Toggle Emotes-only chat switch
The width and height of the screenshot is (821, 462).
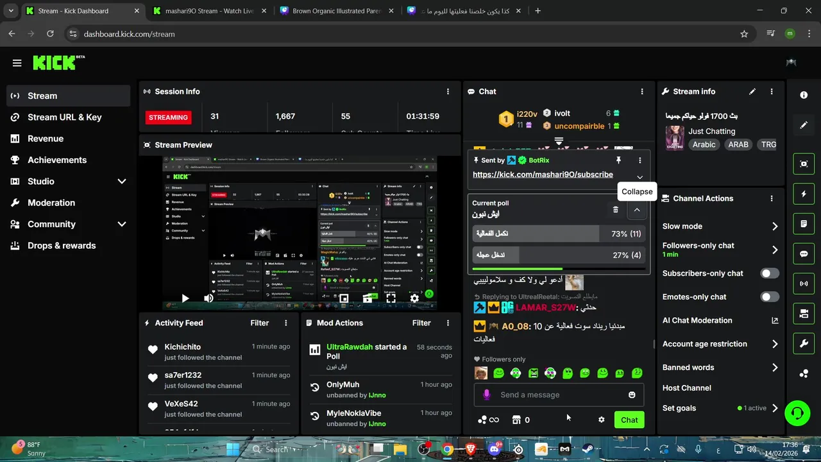(770, 297)
